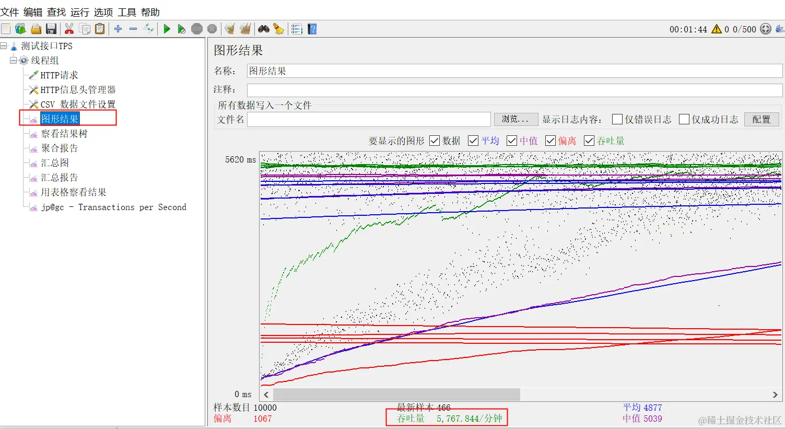Screen dimensions: 785x429
Task: Click the Cut scissors icon in toolbar
Action: (x=69, y=29)
